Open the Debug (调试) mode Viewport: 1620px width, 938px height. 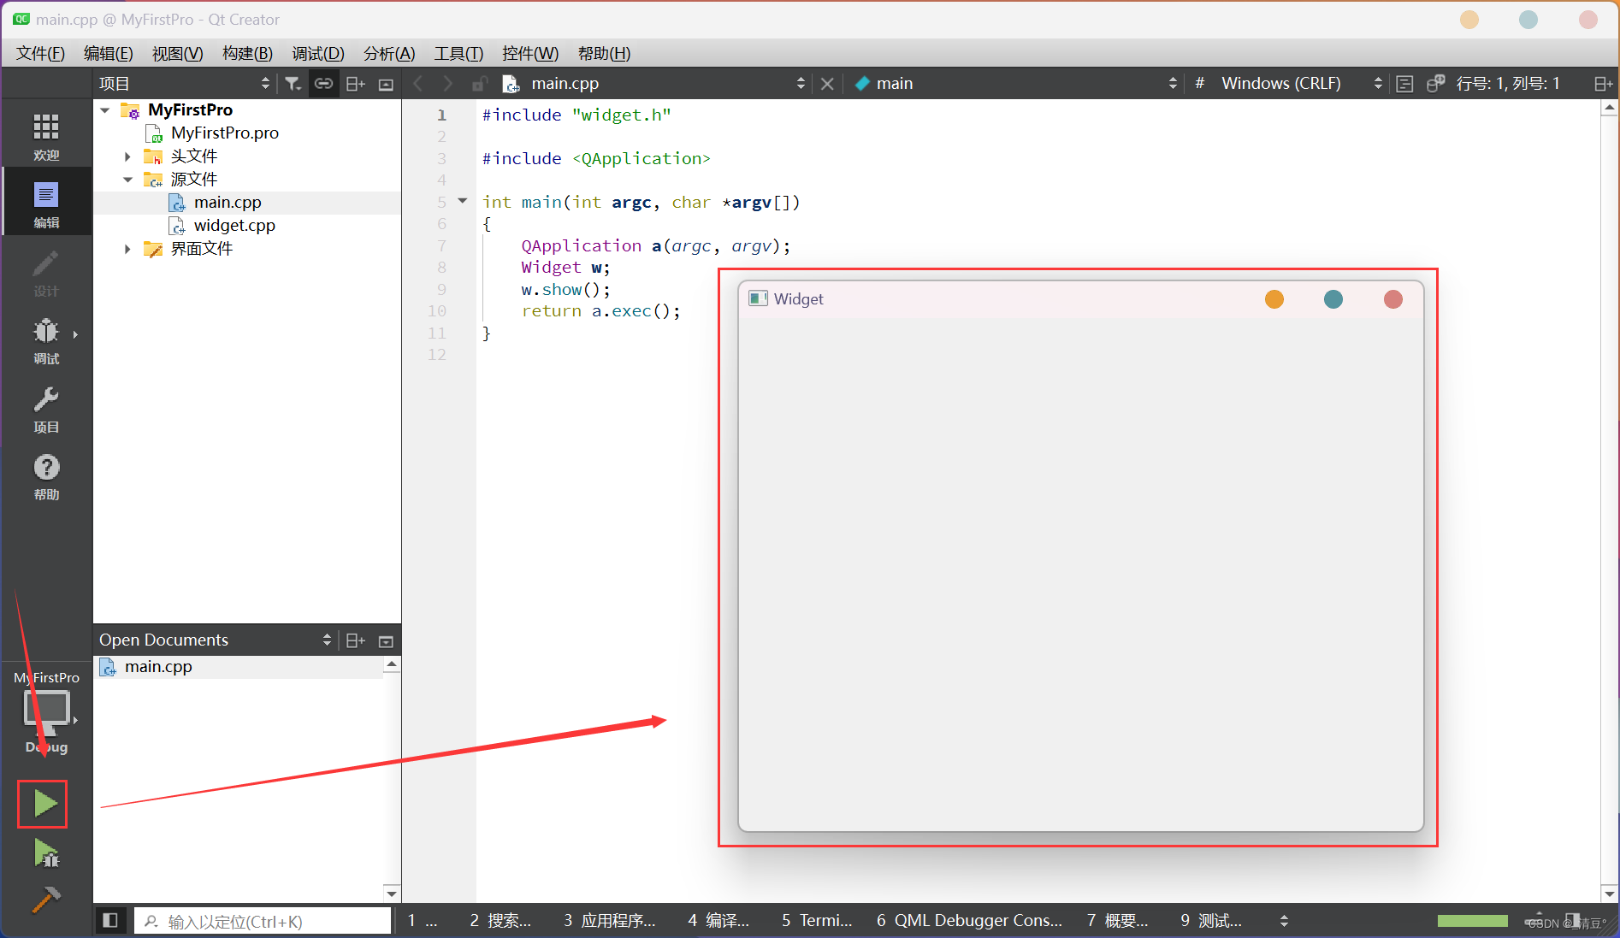click(46, 340)
